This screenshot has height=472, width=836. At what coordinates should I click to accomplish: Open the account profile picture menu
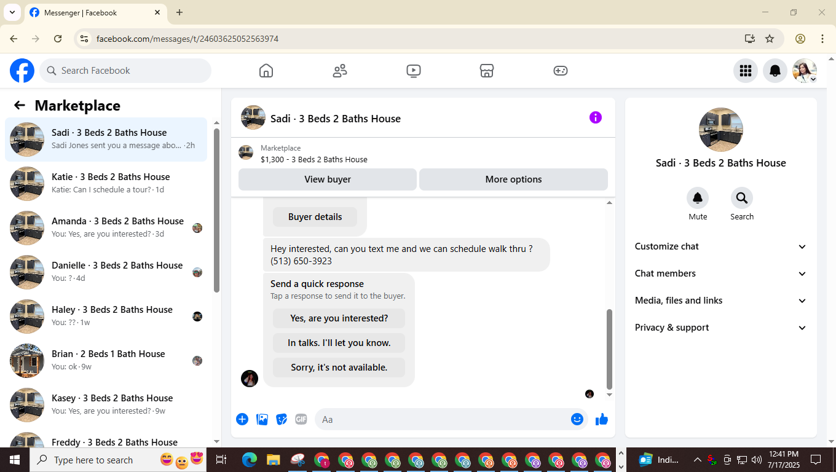click(x=805, y=71)
